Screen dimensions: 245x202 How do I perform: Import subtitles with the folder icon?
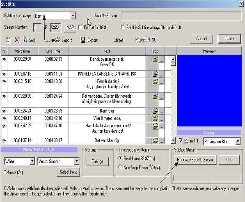[x=57, y=40]
